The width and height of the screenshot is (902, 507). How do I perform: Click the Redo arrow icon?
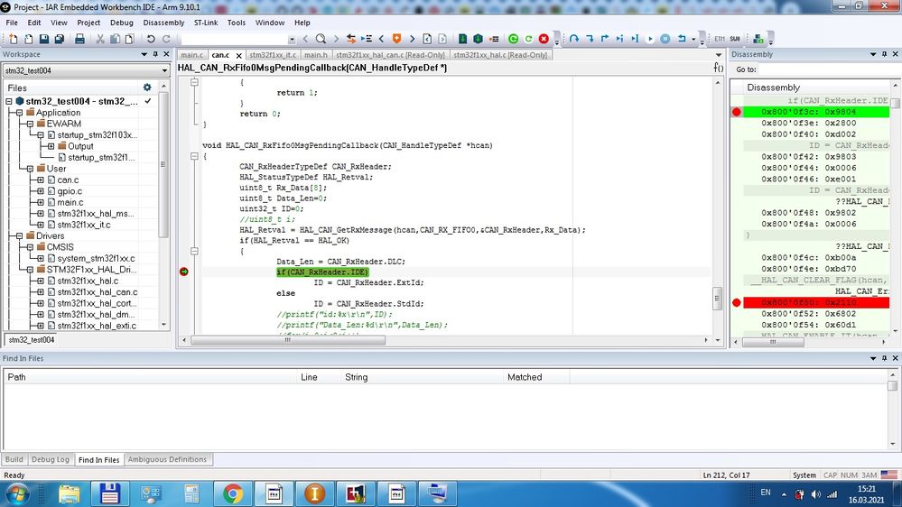tap(166, 39)
